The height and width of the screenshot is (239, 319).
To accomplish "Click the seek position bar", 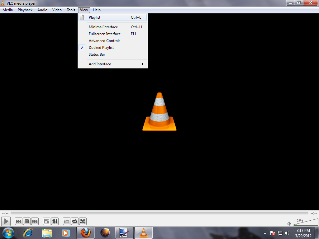I will 159,213.
